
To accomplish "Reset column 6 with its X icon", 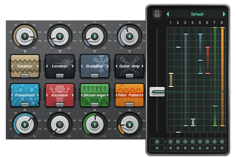I will (x=207, y=148).
